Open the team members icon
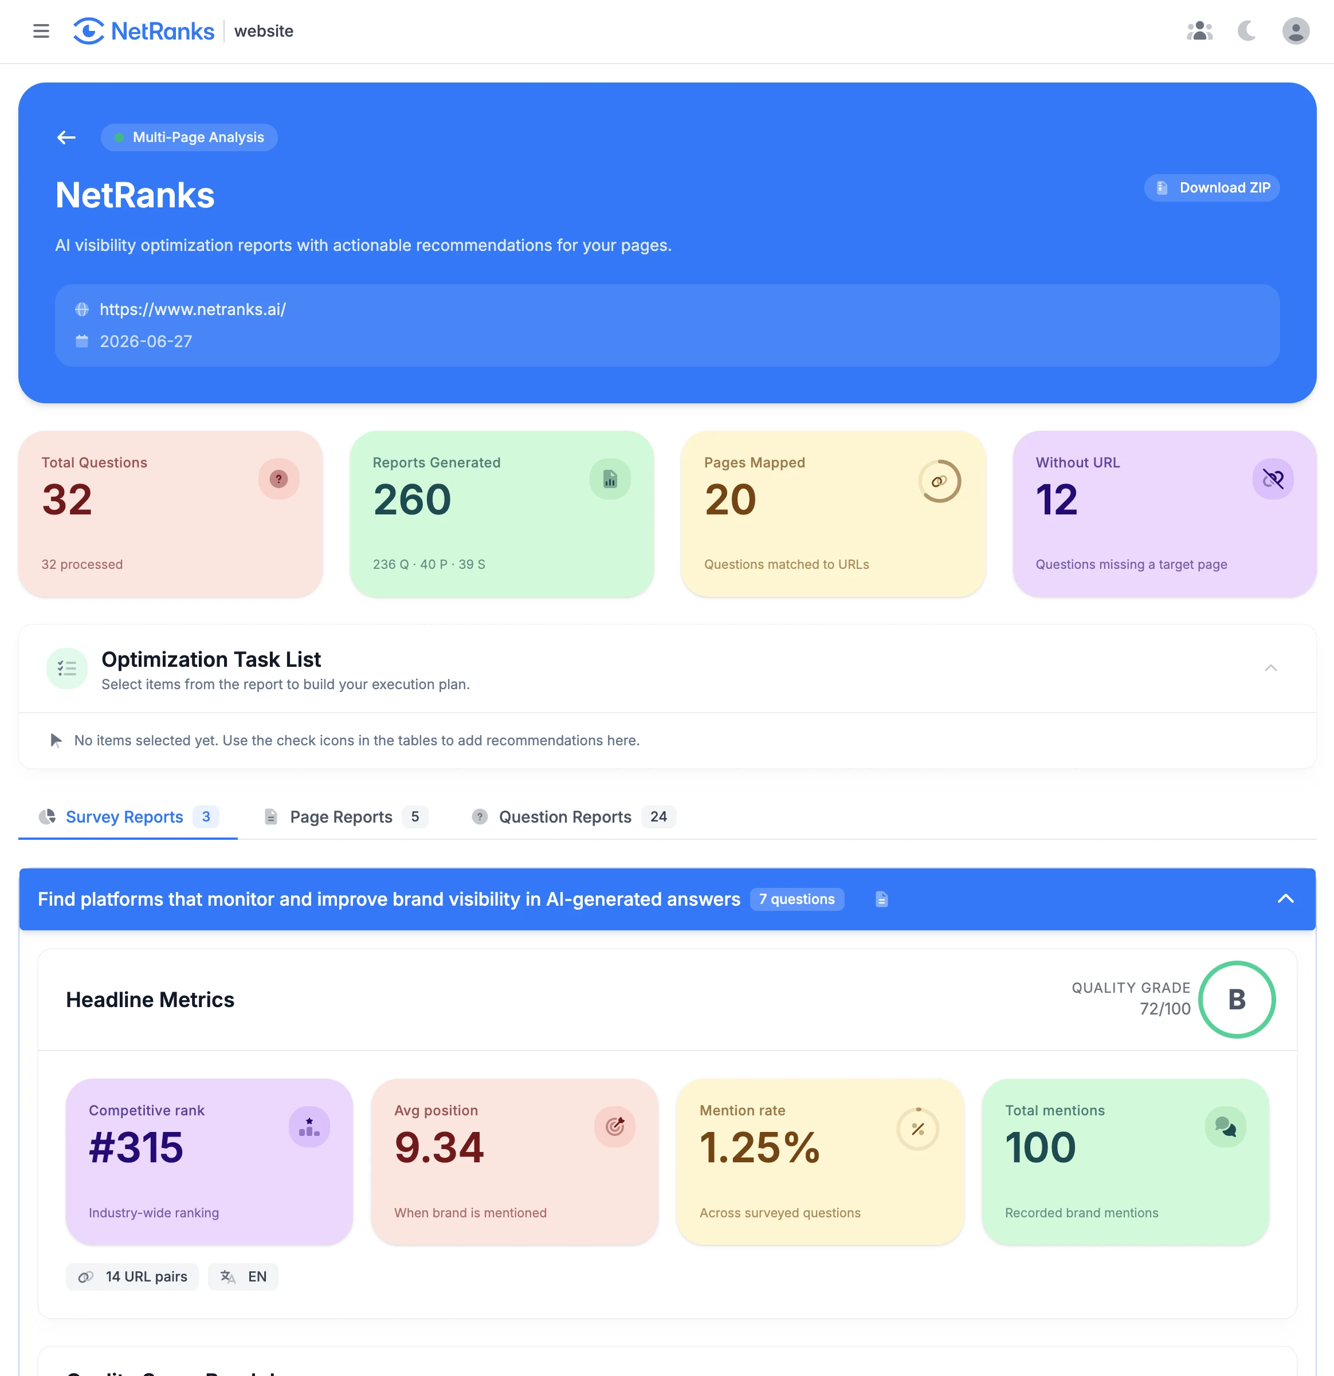Image resolution: width=1334 pixels, height=1376 pixels. (x=1200, y=31)
